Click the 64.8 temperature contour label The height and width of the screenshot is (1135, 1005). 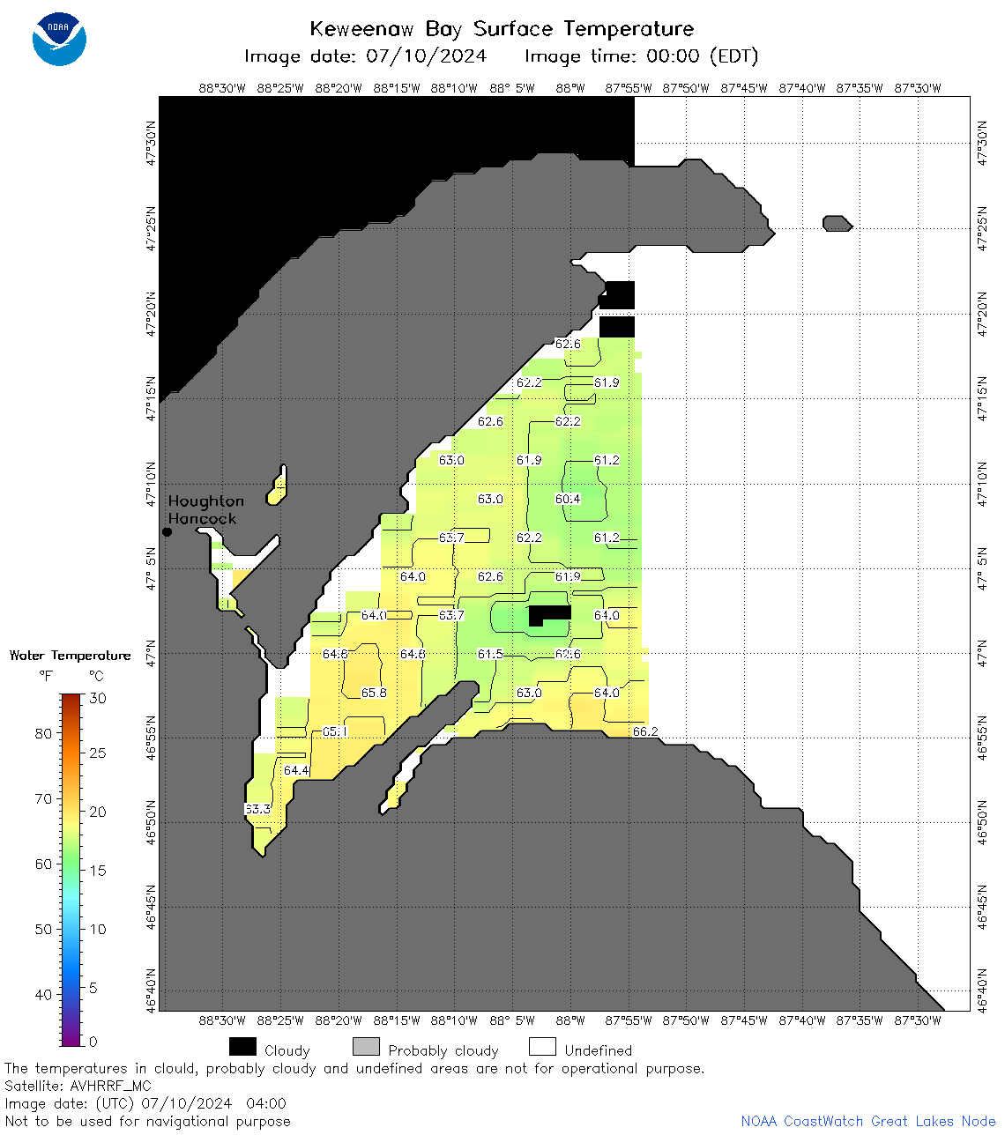[x=413, y=654]
